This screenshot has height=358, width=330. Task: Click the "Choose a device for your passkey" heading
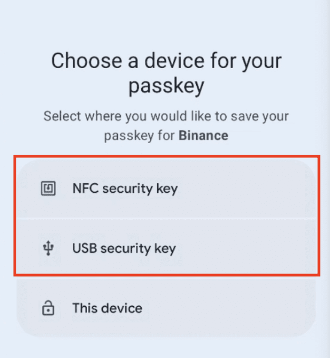pyautogui.click(x=166, y=73)
